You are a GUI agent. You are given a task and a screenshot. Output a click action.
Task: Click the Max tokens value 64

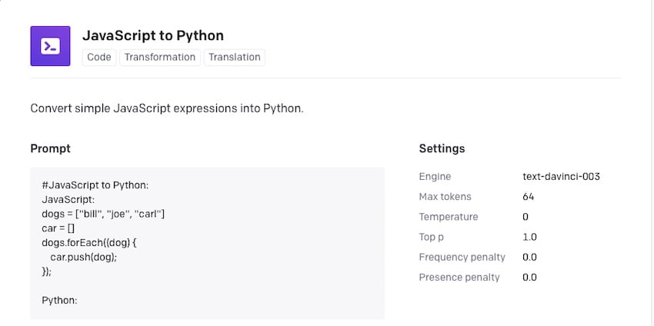528,197
